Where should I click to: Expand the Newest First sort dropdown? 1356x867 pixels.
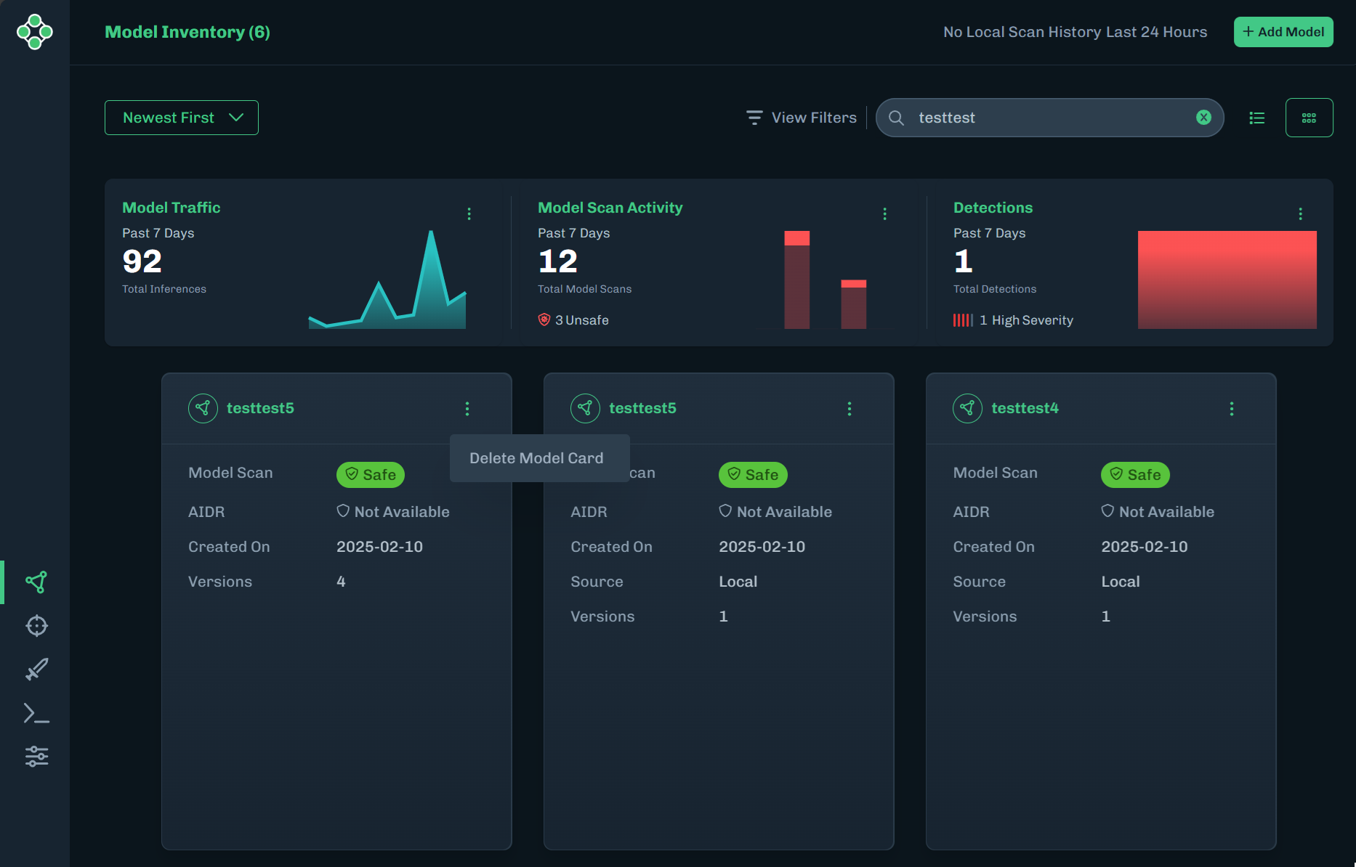[182, 118]
